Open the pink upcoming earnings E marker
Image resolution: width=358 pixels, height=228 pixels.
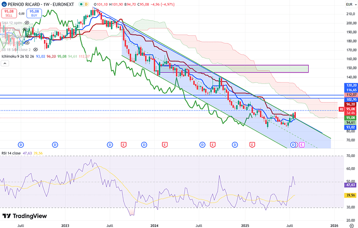coord(302,144)
